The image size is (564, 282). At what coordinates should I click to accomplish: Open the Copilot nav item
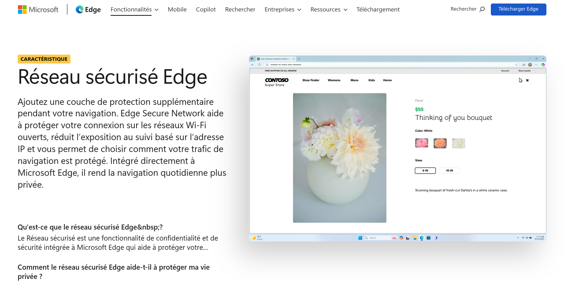coord(206,9)
